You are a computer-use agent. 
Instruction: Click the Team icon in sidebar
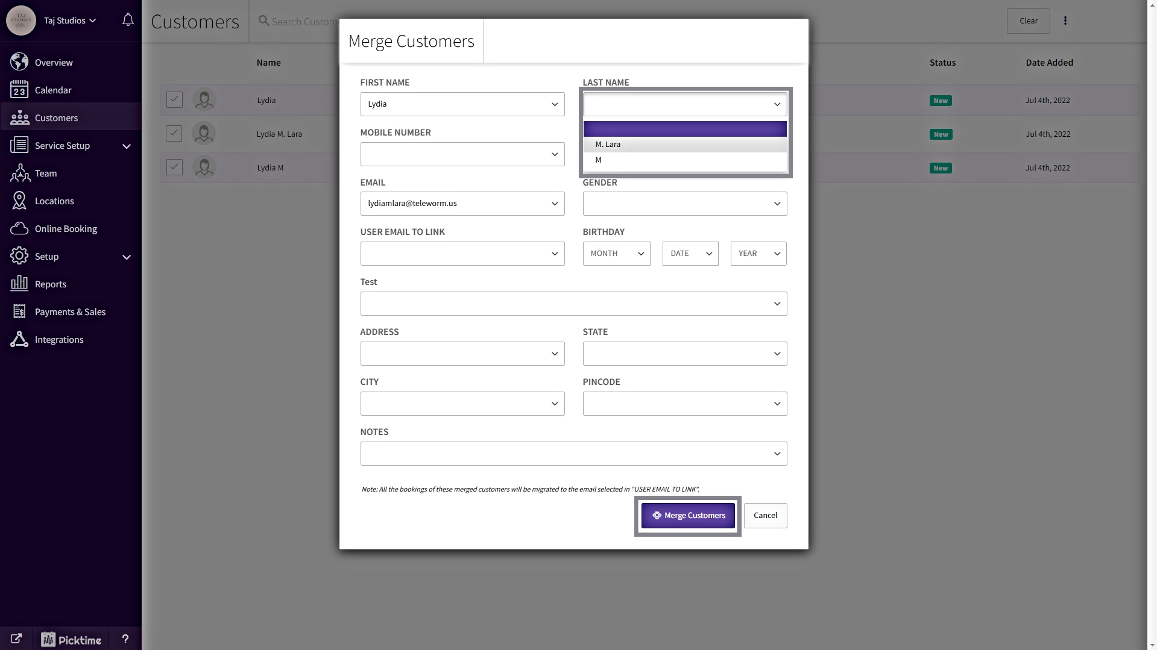[x=19, y=173]
